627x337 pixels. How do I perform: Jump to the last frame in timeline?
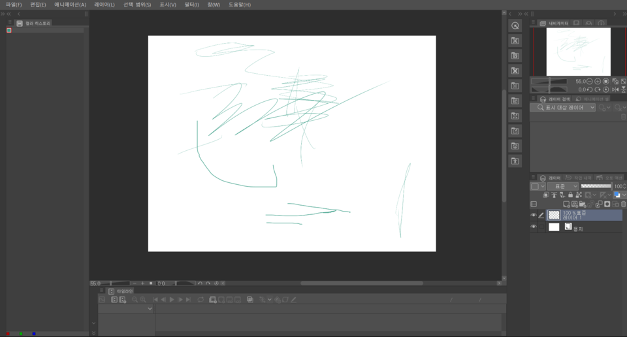coord(188,299)
